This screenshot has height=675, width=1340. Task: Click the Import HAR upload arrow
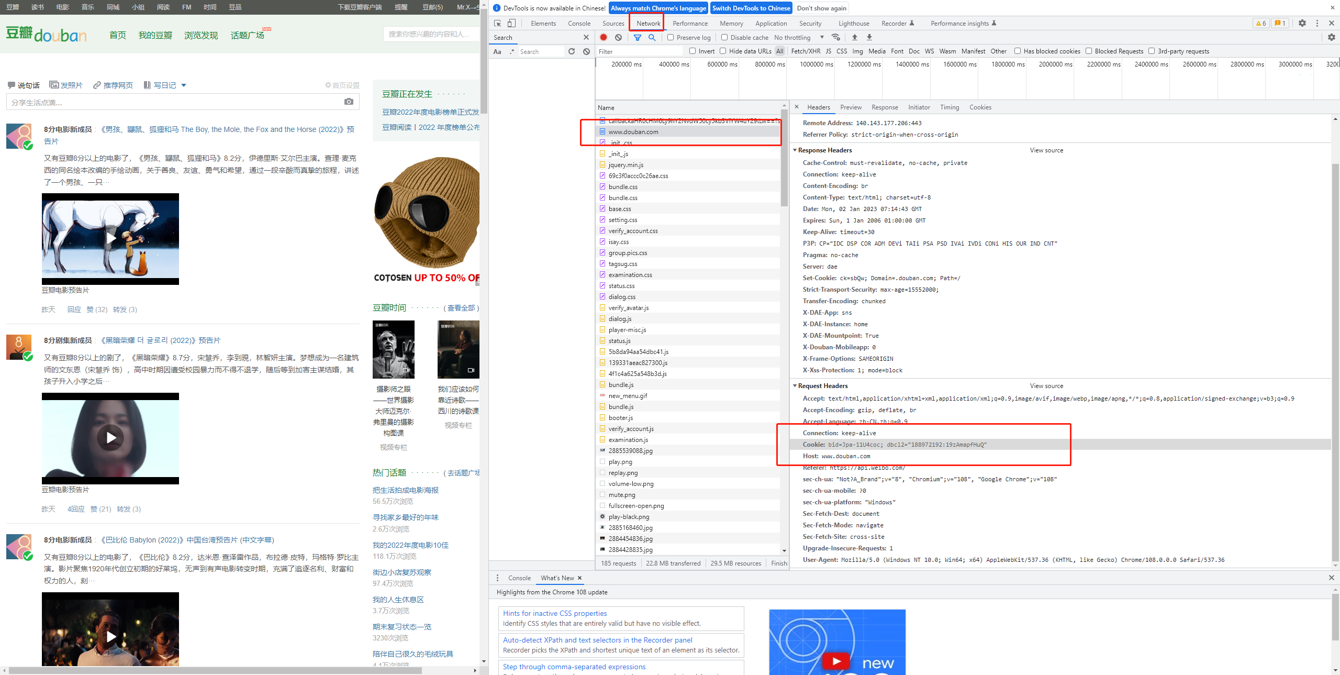click(855, 37)
